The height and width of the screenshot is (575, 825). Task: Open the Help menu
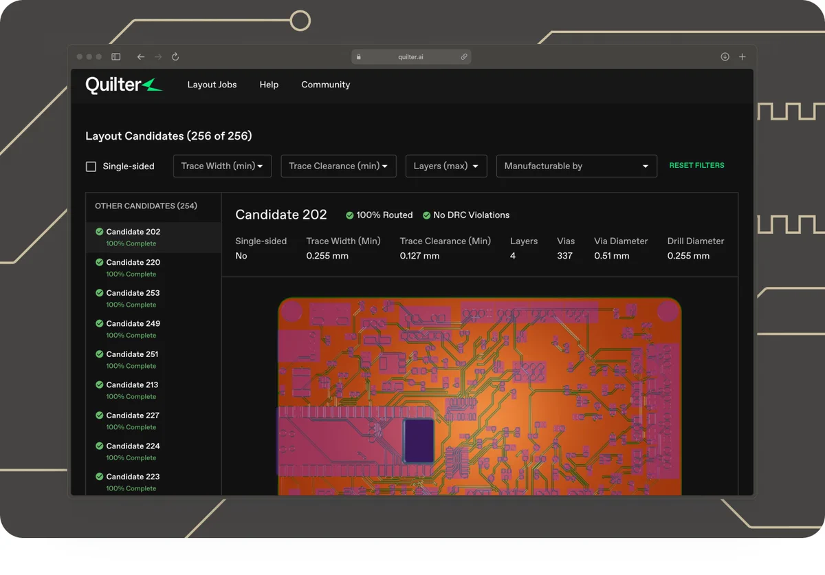coord(269,85)
